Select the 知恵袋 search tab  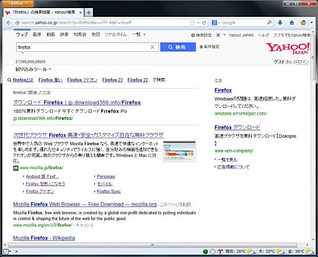[80, 34]
